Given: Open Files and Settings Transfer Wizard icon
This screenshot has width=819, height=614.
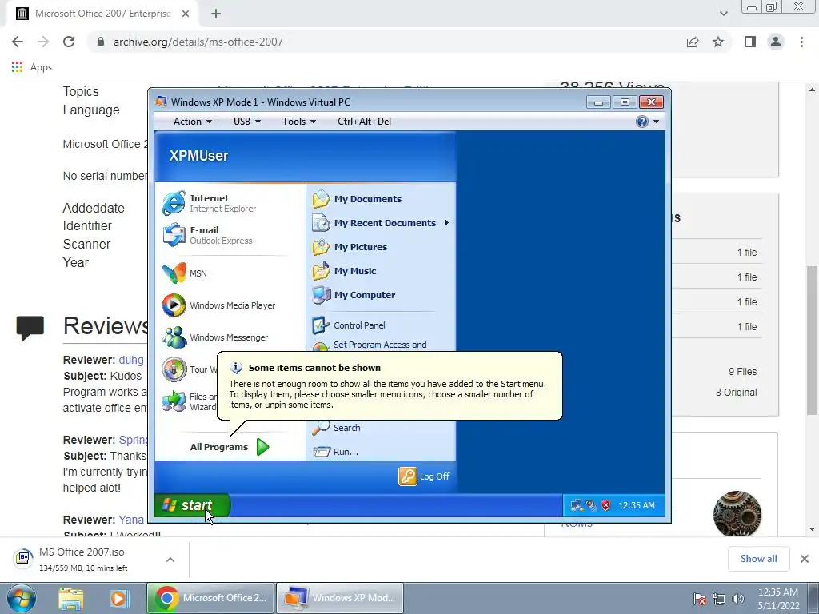Looking at the screenshot, I should [174, 401].
